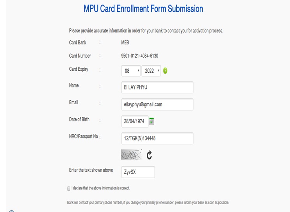
Task: Click the Card Expiry label
Action: pyautogui.click(x=79, y=69)
